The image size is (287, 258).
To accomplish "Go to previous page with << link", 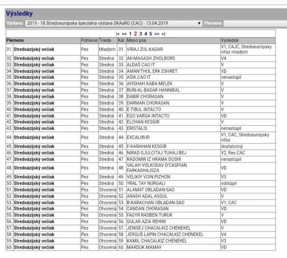I will coord(124,34).
